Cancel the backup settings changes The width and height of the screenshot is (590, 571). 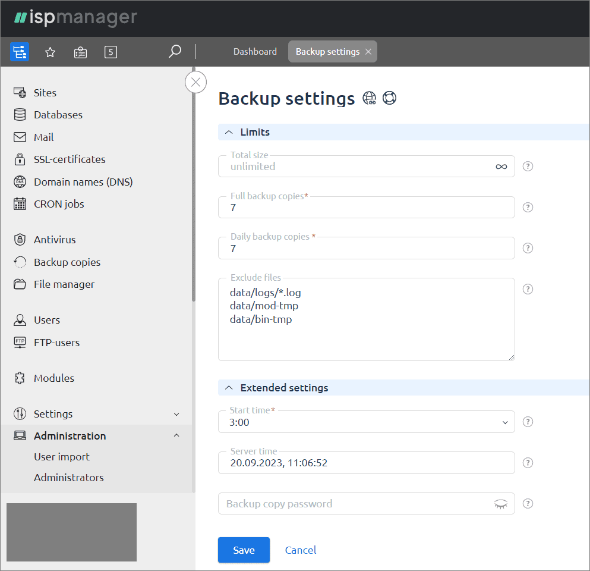point(300,550)
